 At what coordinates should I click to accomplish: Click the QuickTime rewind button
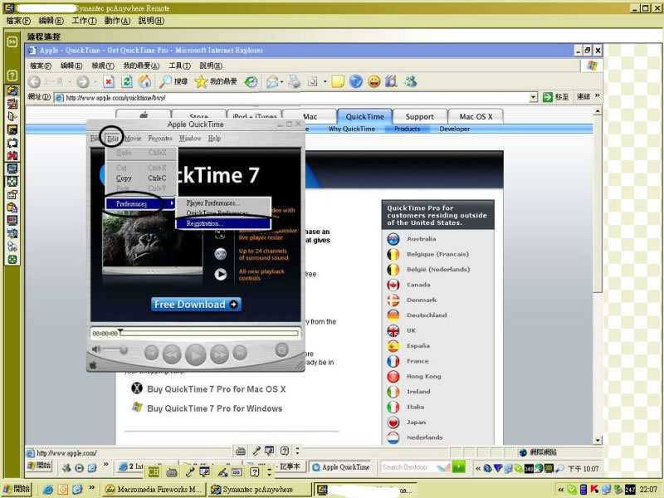pos(173,354)
